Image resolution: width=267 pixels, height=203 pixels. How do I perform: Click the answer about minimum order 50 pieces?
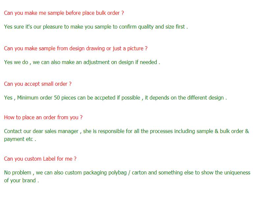[115, 98]
